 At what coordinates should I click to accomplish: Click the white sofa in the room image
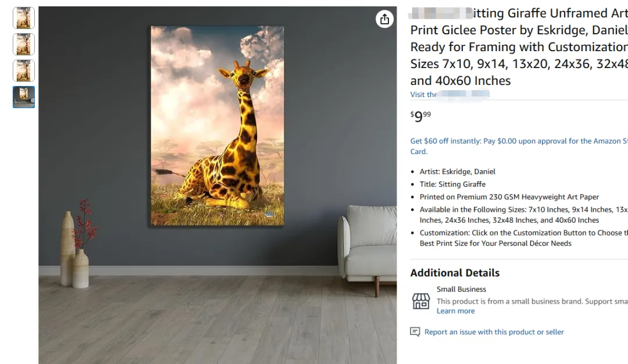point(367,248)
